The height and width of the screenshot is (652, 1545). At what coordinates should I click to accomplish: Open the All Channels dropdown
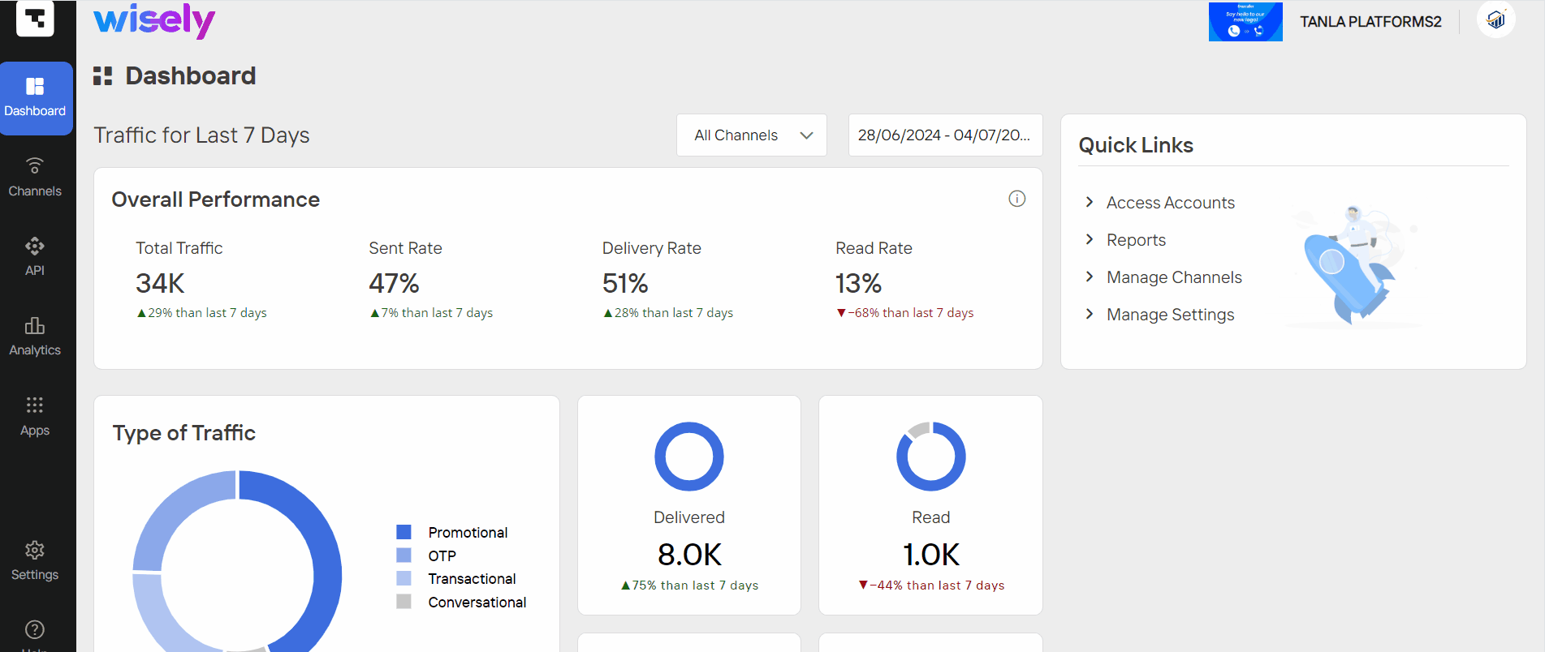click(752, 135)
